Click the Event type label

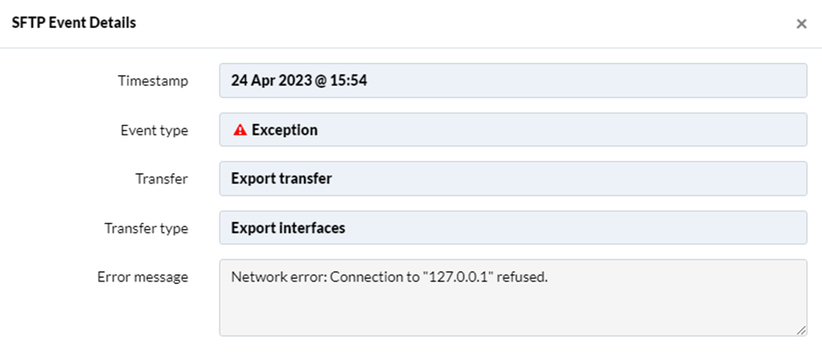pos(154,130)
